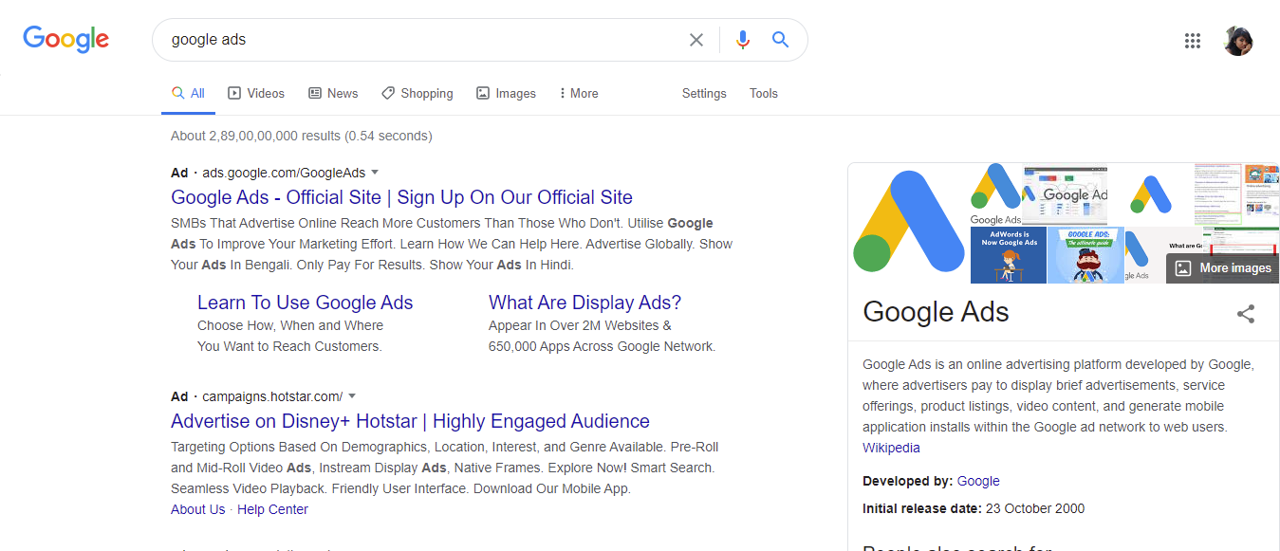Image resolution: width=1280 pixels, height=551 pixels.
Task: Open Hotstar Help Center link
Action: (272, 509)
